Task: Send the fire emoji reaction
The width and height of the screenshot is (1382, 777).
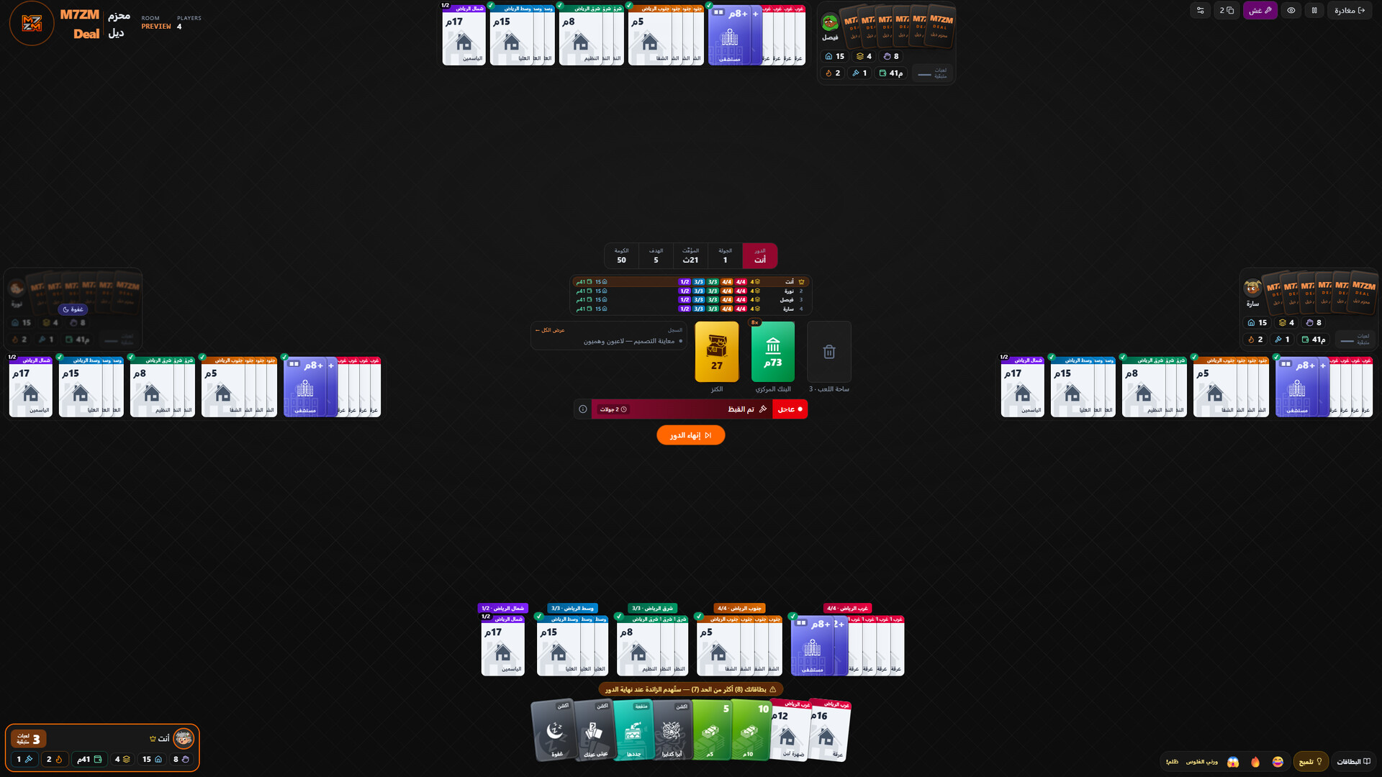Action: tap(1255, 761)
